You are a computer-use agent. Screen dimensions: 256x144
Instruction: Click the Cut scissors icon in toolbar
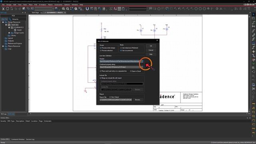pos(3,9)
